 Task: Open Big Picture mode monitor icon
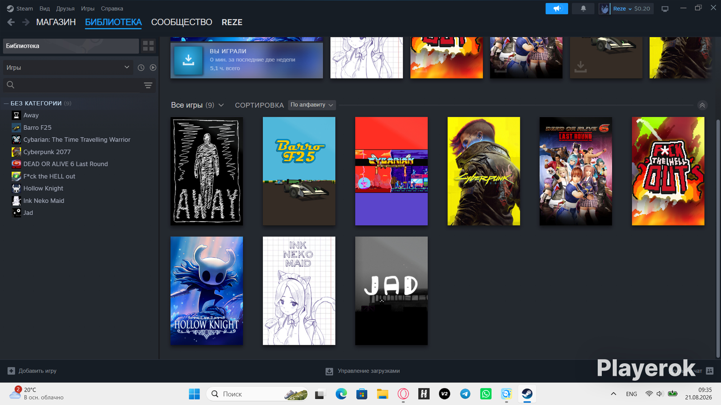(665, 9)
